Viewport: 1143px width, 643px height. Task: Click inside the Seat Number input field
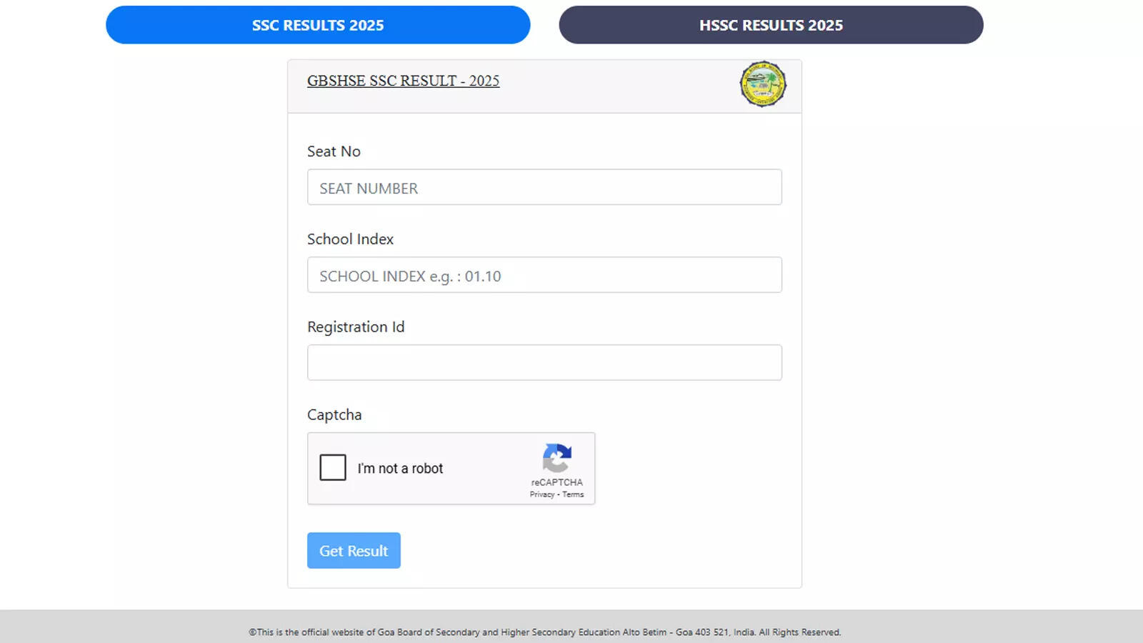[544, 187]
